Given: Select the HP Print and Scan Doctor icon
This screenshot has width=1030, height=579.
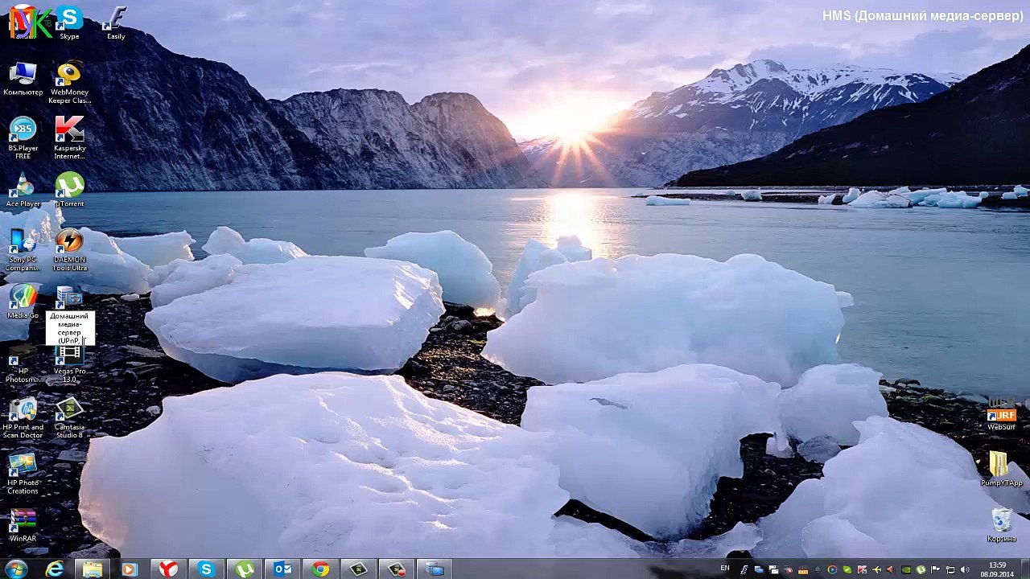Looking at the screenshot, I should pos(23,418).
